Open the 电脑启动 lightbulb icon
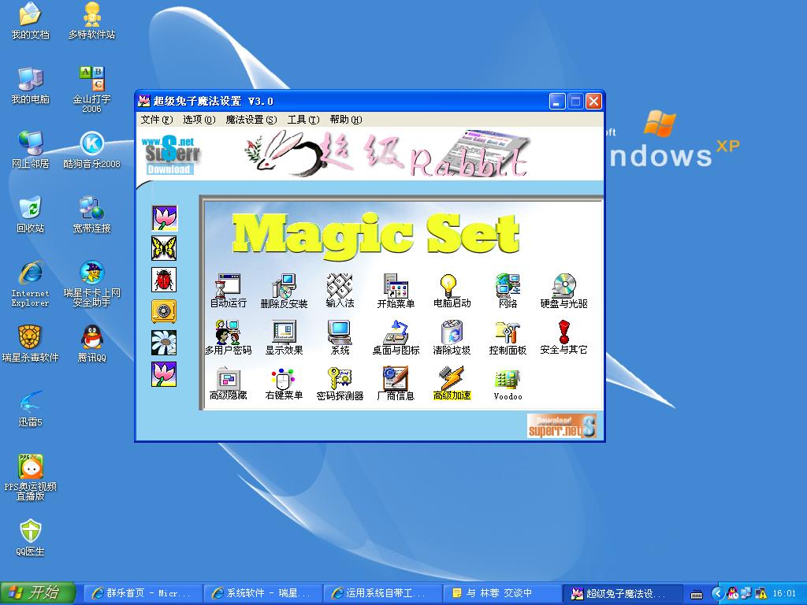This screenshot has width=807, height=605. pyautogui.click(x=452, y=291)
